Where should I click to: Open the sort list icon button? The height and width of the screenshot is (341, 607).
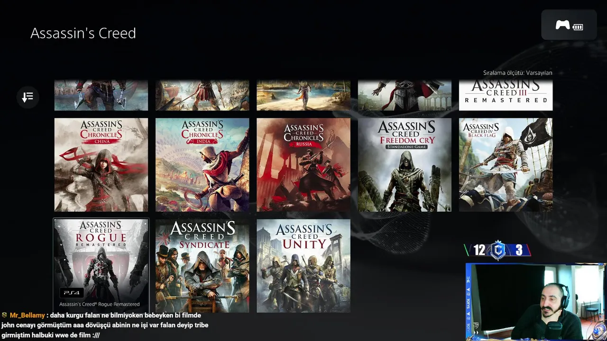[28, 97]
